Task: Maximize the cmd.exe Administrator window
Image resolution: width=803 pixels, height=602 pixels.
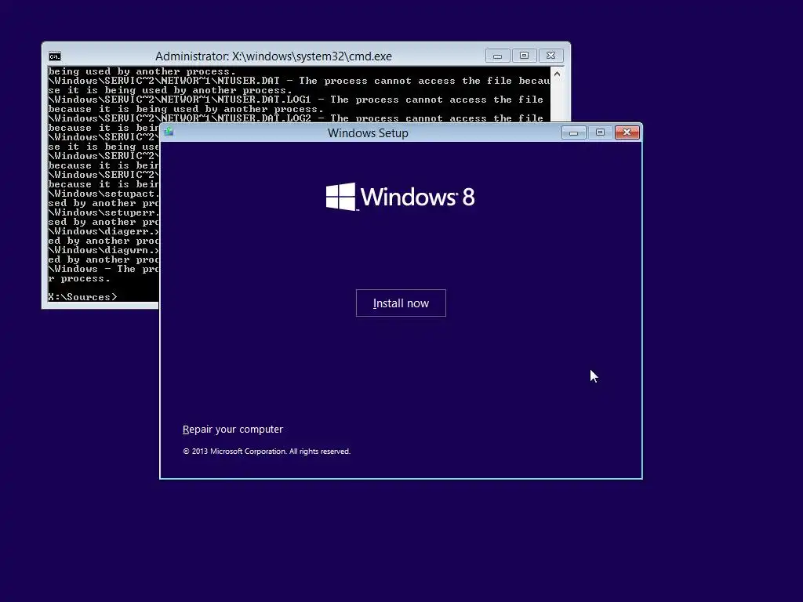Action: 524,56
